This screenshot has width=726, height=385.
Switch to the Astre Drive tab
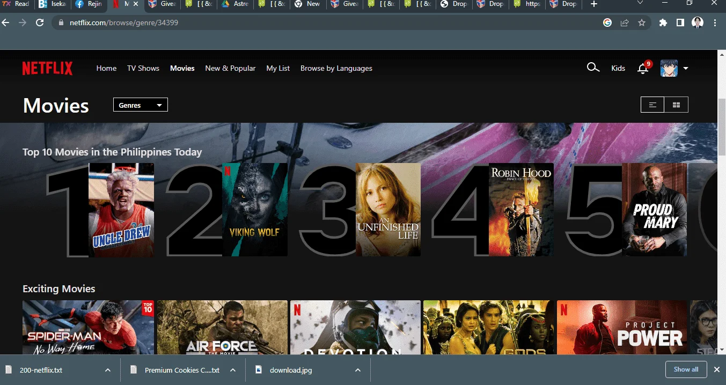point(234,4)
